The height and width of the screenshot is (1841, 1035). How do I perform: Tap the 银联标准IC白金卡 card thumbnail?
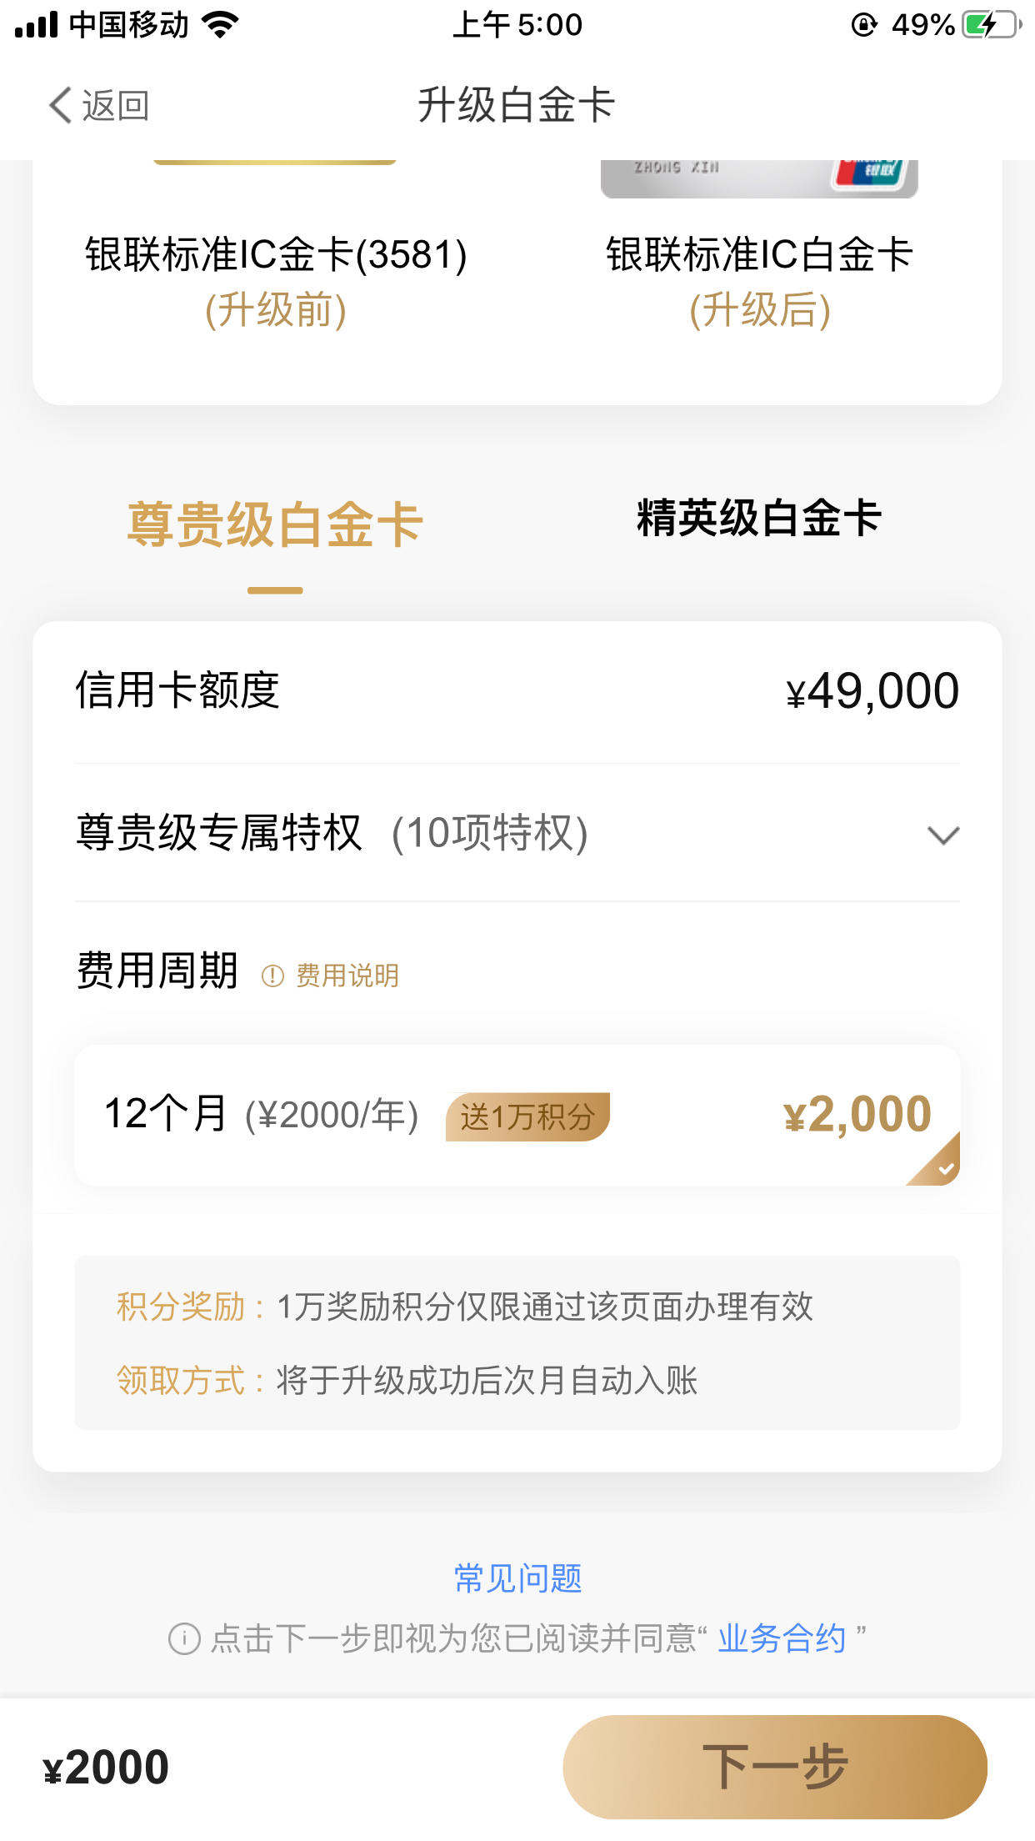click(759, 178)
